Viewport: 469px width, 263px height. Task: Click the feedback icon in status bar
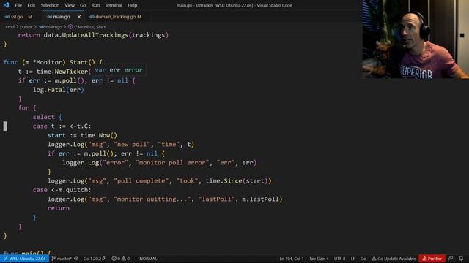click(x=451, y=259)
